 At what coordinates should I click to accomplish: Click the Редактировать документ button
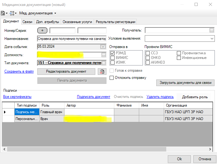point(66,71)
